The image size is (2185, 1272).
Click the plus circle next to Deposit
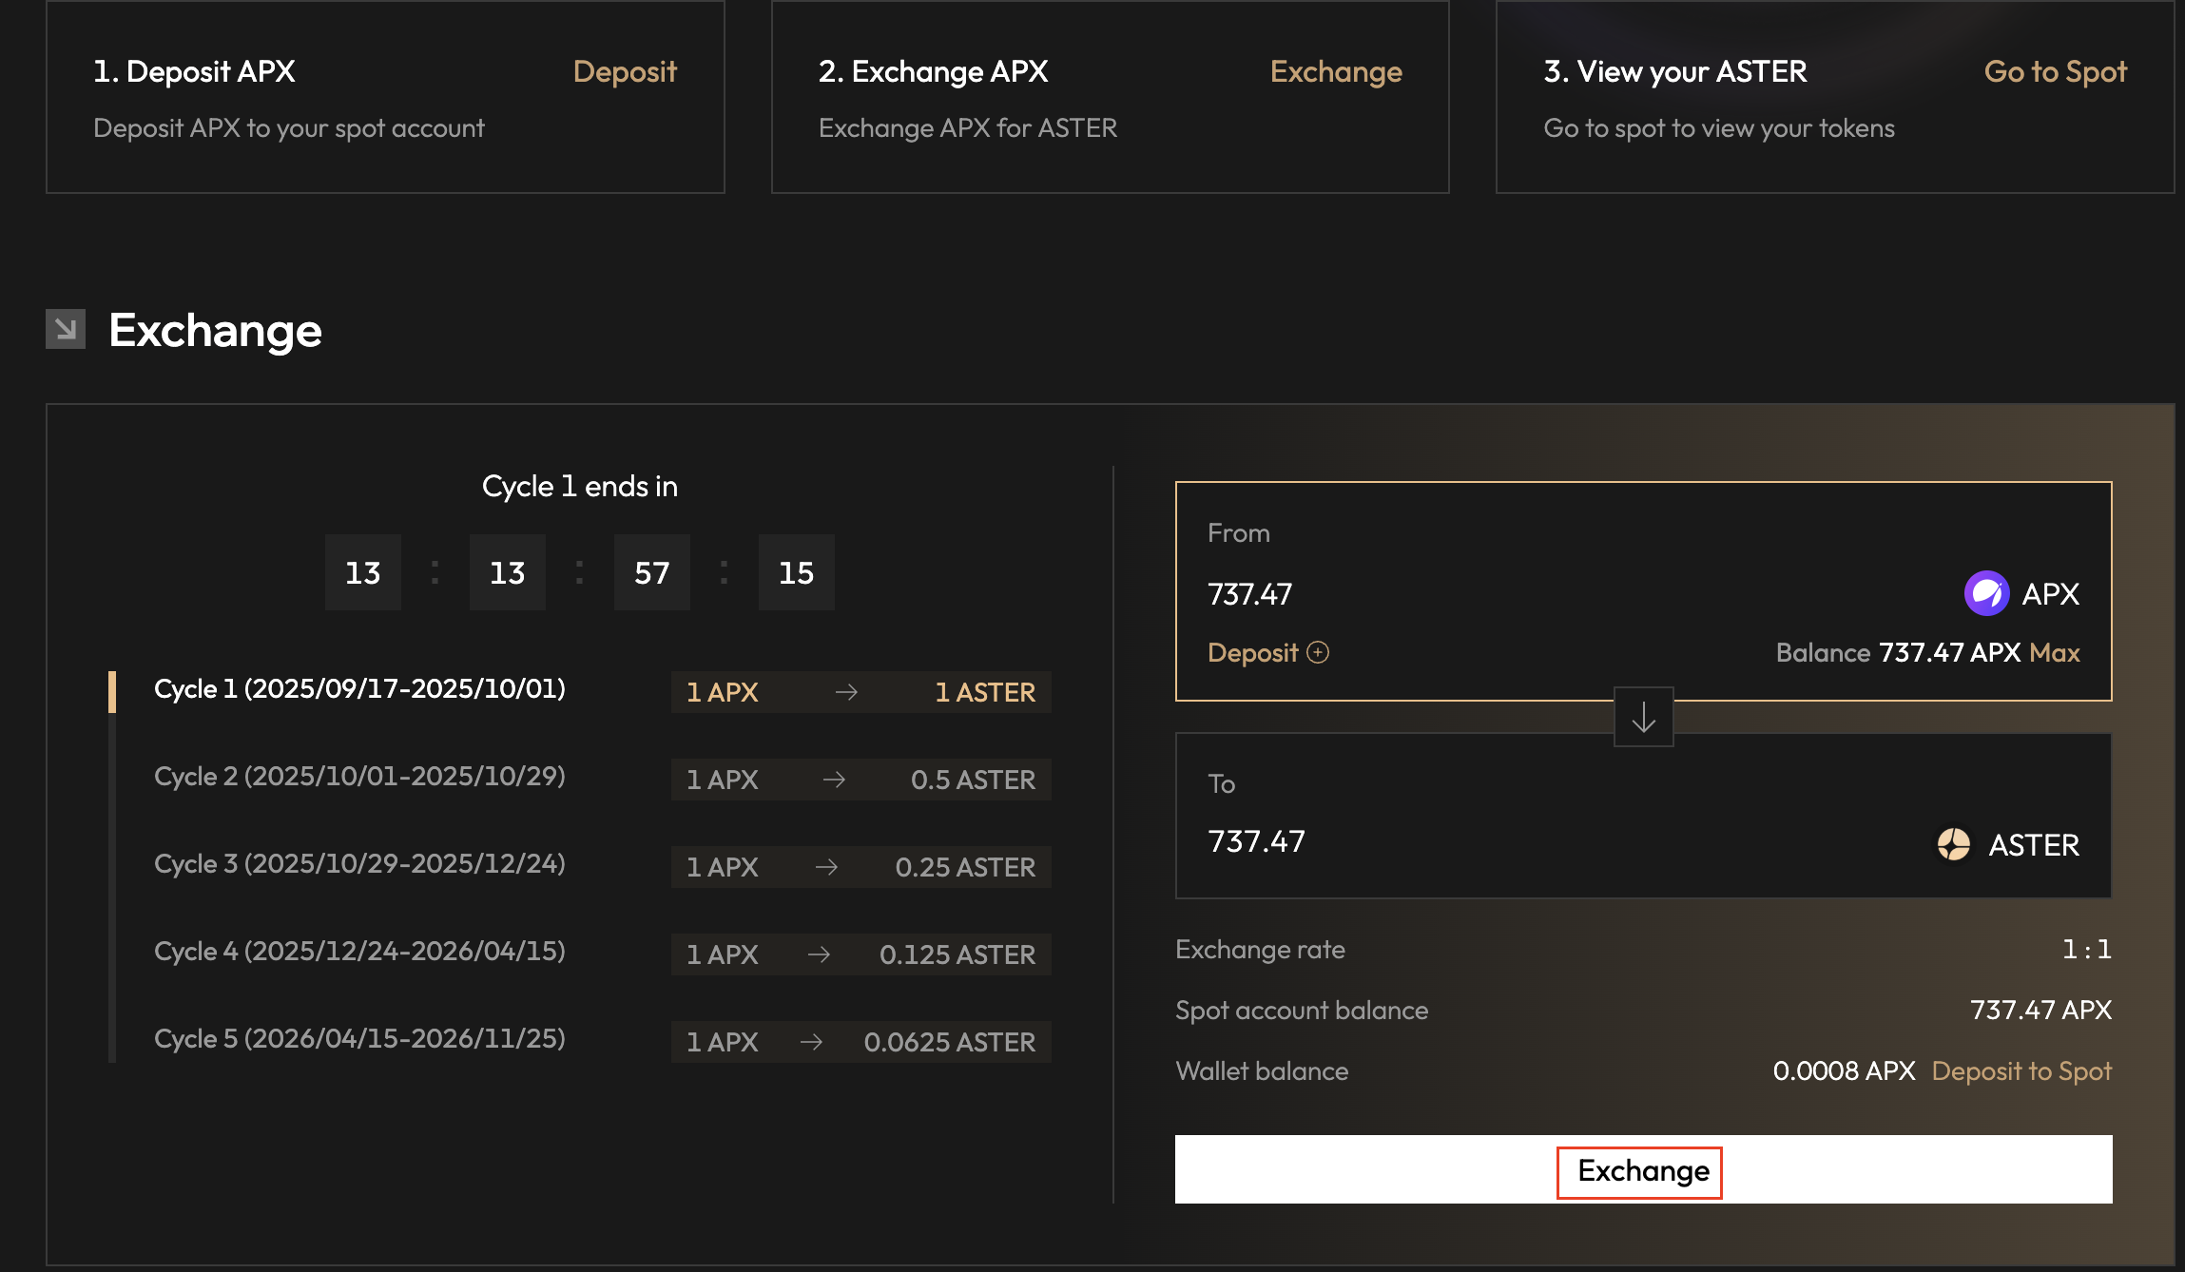click(1318, 652)
